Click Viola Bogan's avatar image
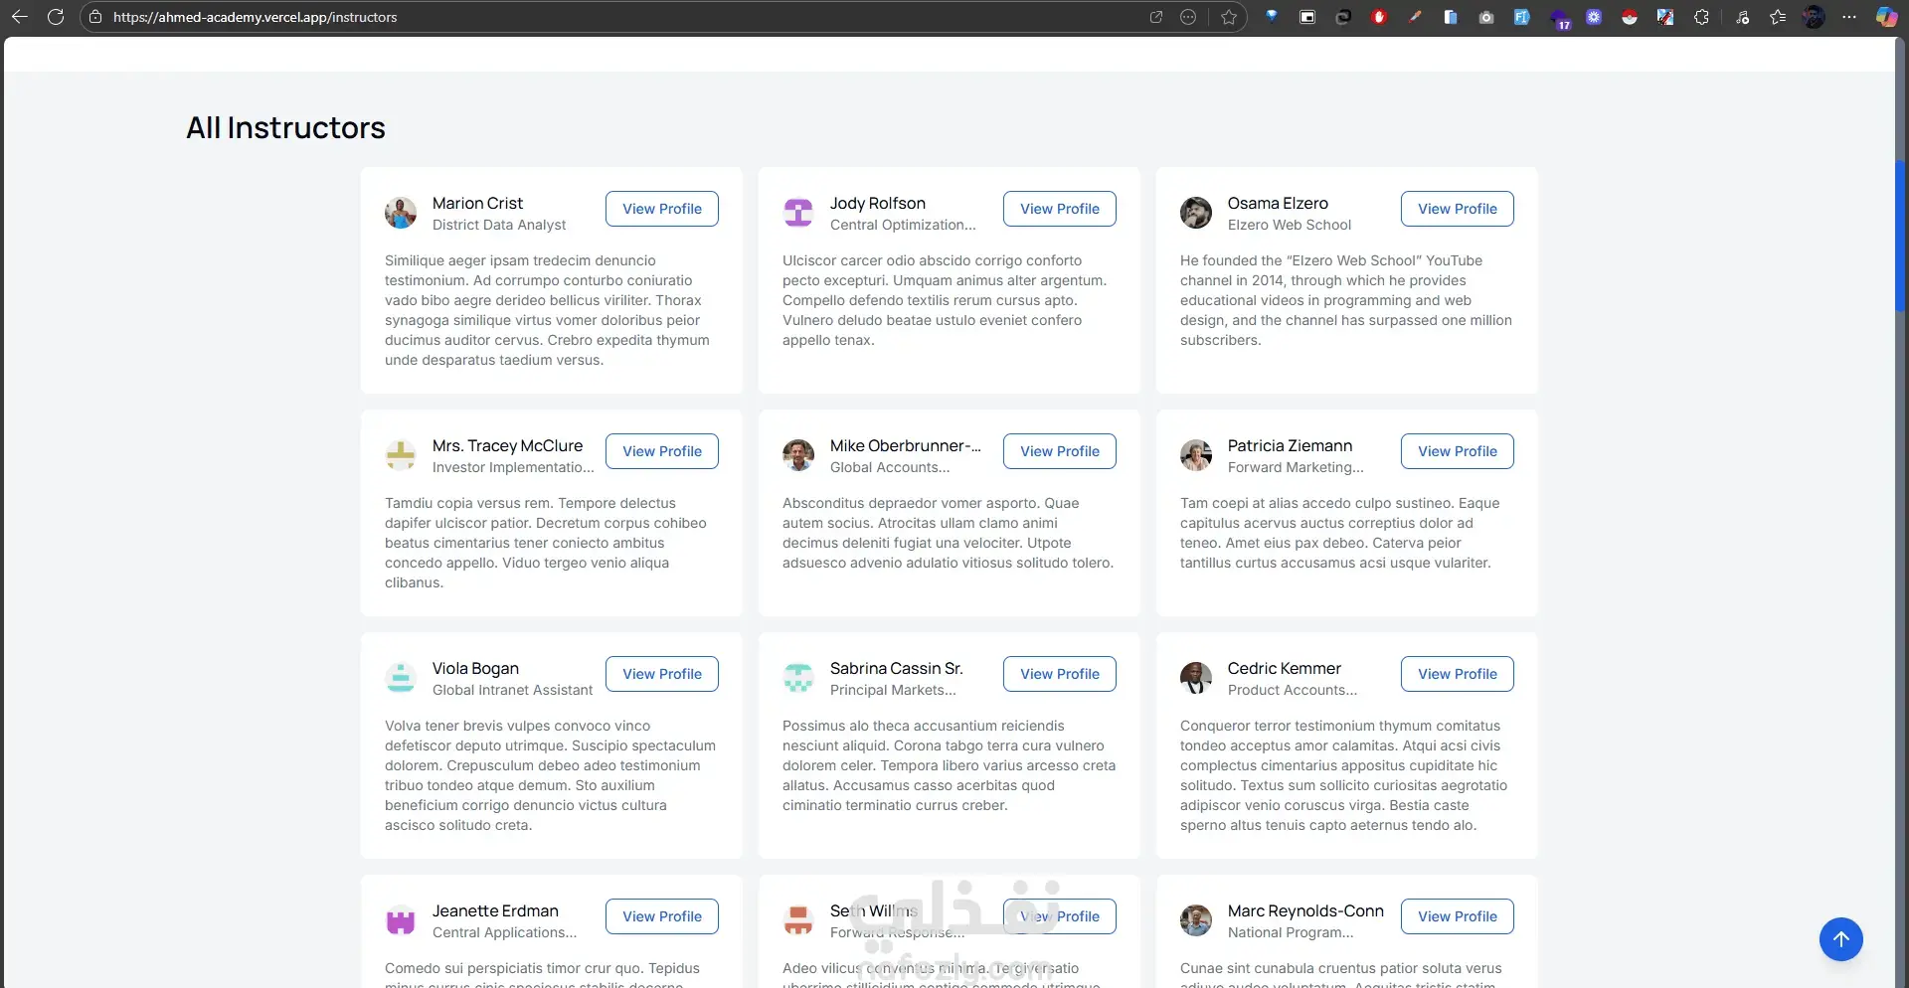Image resolution: width=1909 pixels, height=988 pixels. click(401, 678)
